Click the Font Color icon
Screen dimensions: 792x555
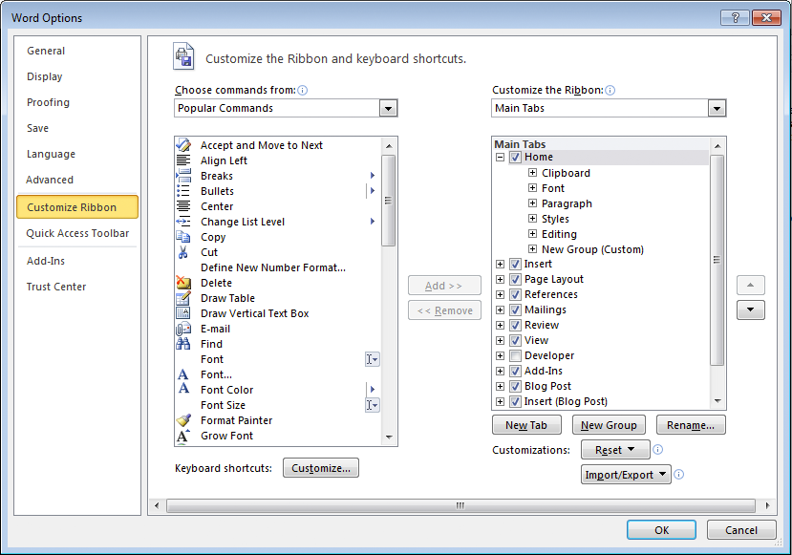coord(183,389)
